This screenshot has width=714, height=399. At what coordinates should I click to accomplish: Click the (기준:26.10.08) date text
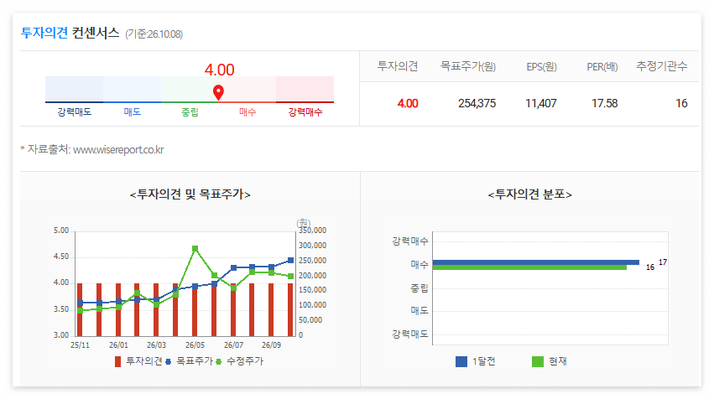pyautogui.click(x=154, y=34)
